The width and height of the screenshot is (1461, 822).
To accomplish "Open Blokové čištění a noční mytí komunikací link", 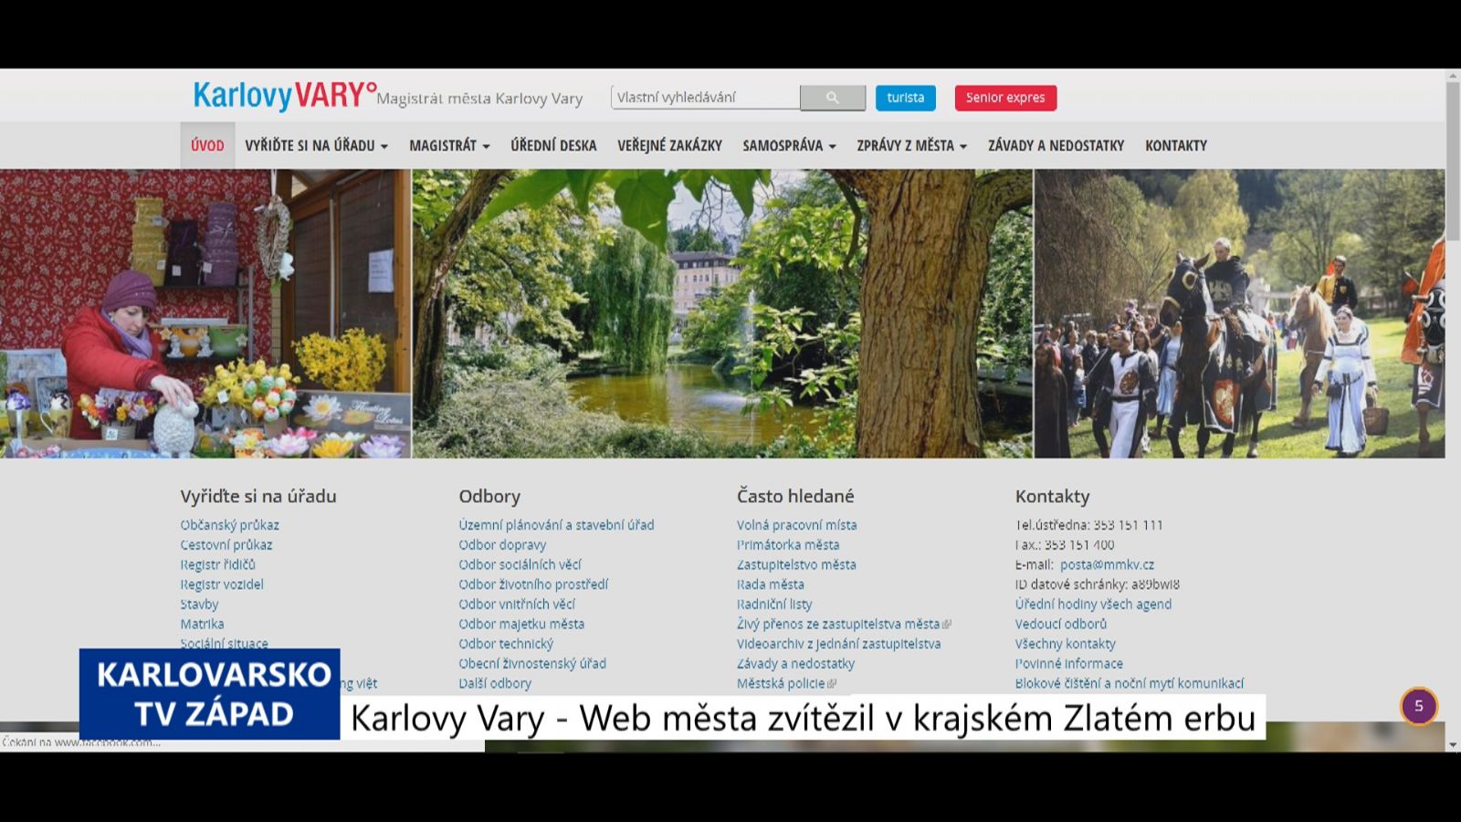I will 1130,683.
